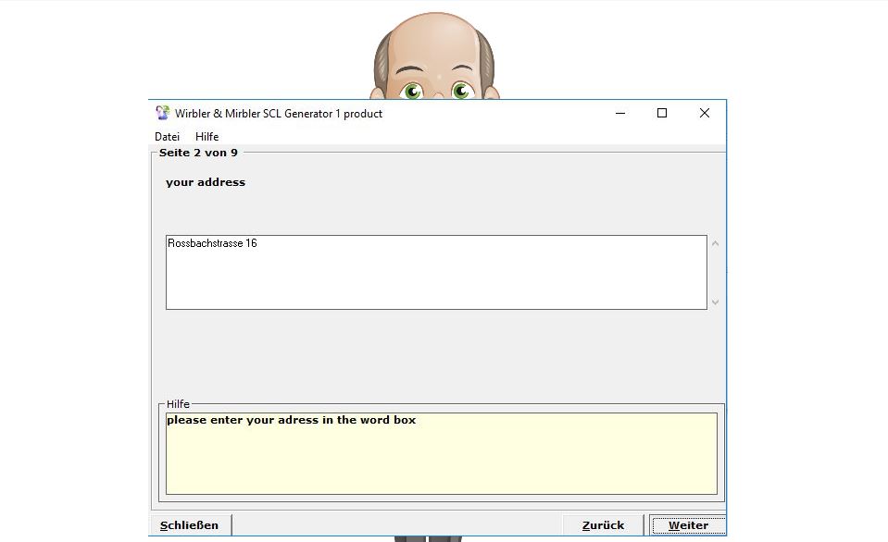Click the application icon in the title bar

162,114
